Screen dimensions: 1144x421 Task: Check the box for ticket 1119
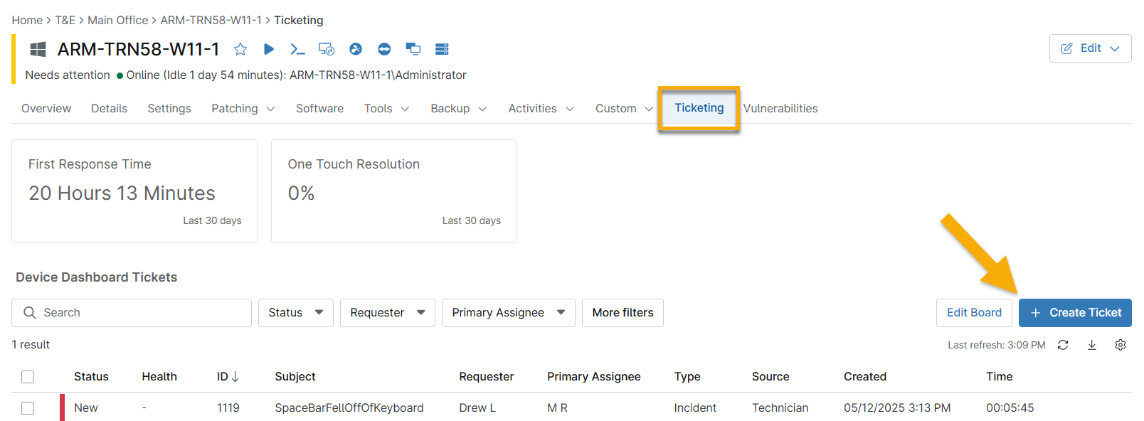[28, 408]
